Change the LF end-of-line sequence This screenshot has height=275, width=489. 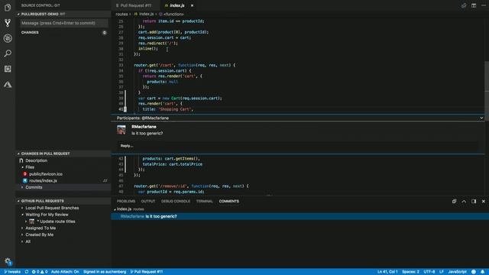(442, 272)
